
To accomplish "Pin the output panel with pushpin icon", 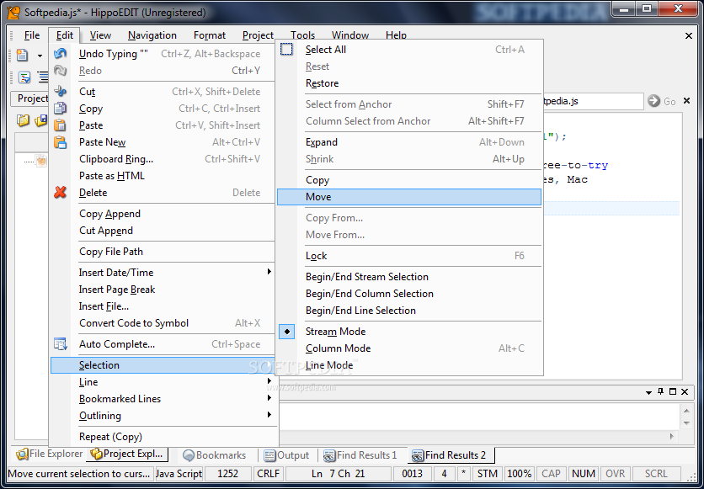I will tap(660, 391).
